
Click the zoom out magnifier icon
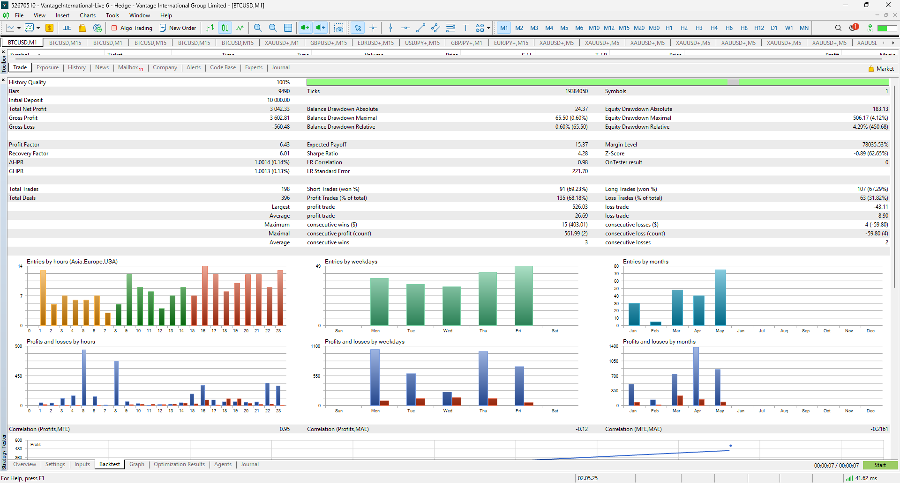tap(273, 28)
